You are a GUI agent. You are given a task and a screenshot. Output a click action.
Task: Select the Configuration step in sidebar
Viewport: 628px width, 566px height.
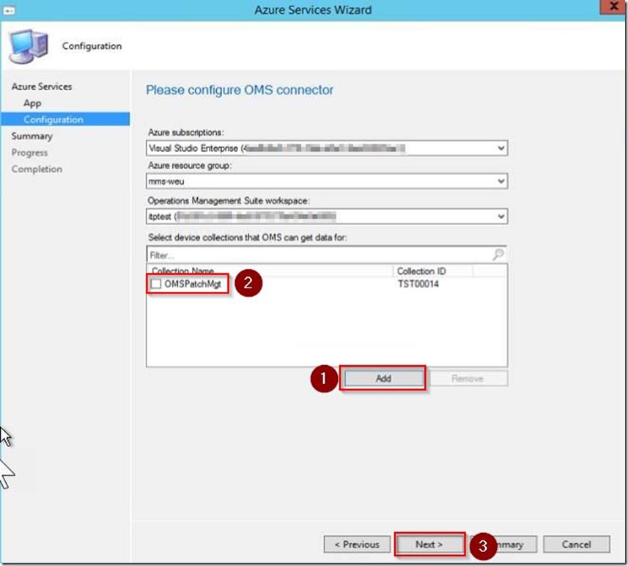pyautogui.click(x=53, y=120)
